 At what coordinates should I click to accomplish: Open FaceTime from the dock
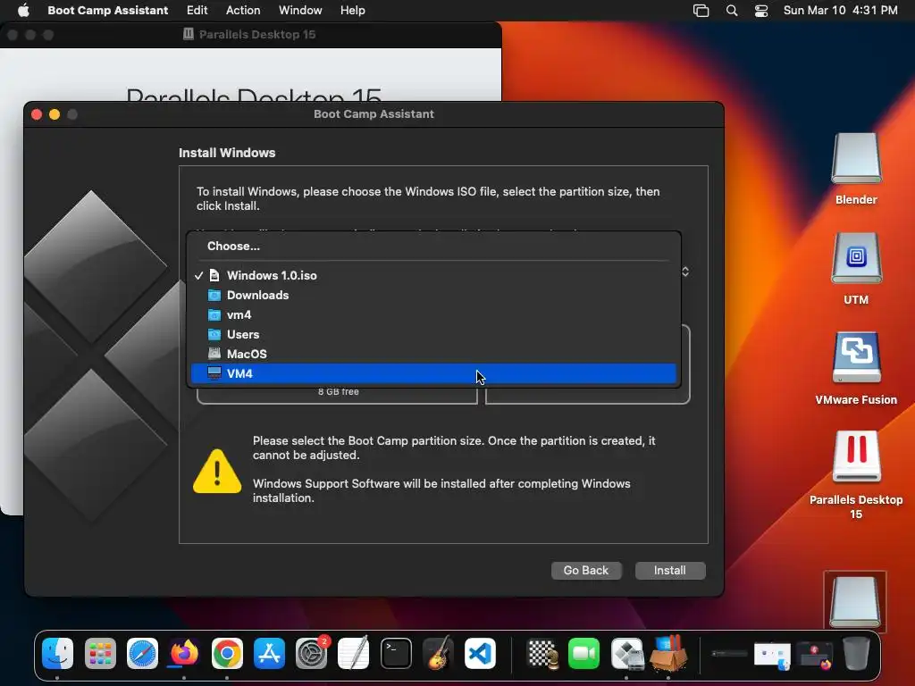[584, 653]
